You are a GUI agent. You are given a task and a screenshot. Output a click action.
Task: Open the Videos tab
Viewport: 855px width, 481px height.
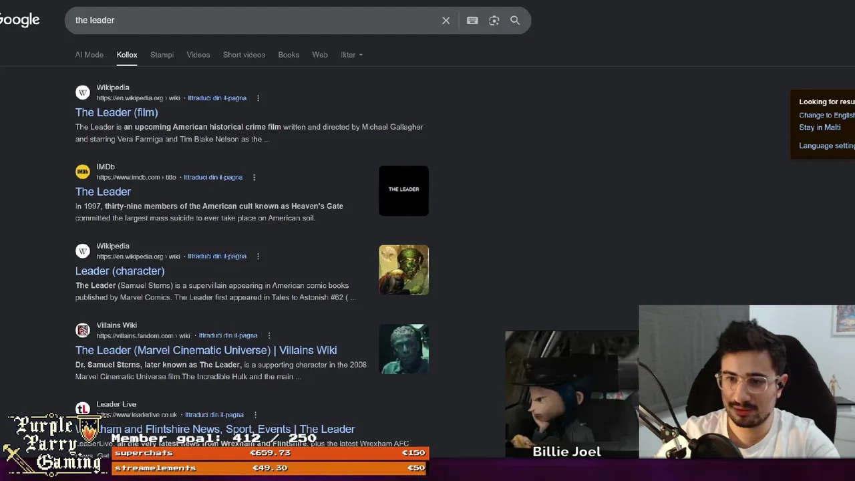tap(198, 55)
